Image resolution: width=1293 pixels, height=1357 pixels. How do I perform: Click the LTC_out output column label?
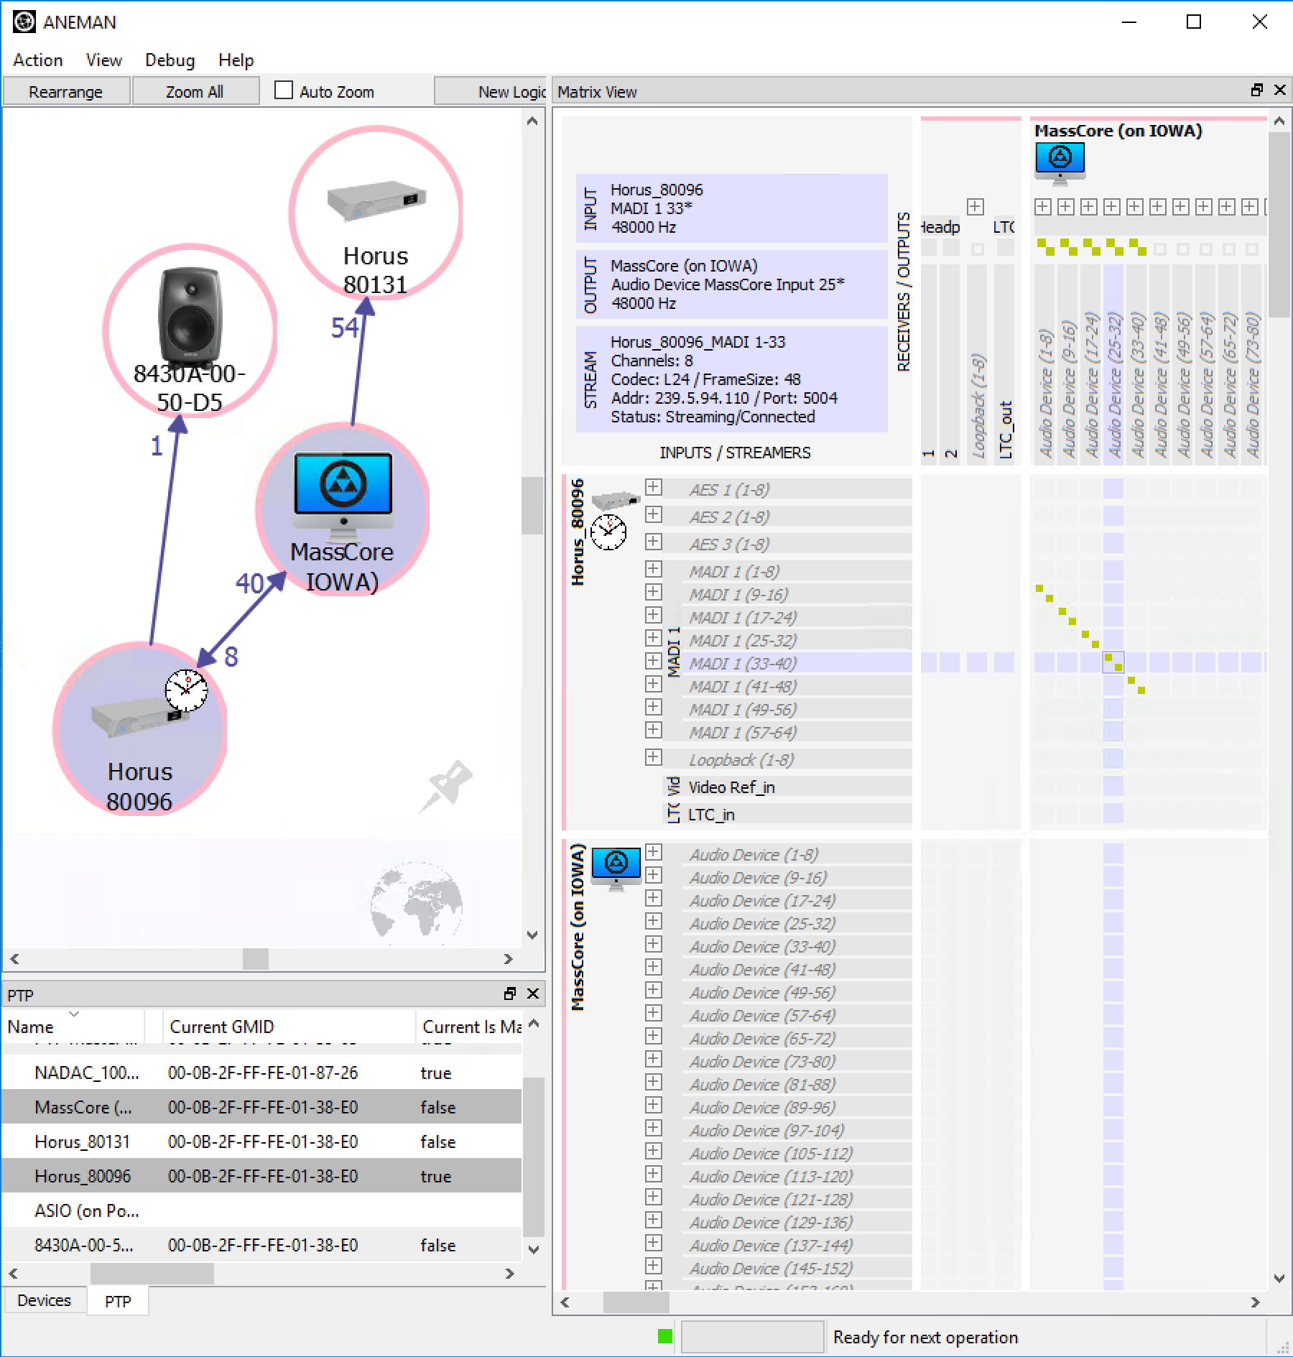click(1005, 430)
